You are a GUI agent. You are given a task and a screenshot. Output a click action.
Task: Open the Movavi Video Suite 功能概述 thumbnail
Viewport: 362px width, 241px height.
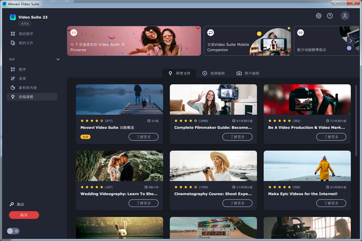click(119, 99)
